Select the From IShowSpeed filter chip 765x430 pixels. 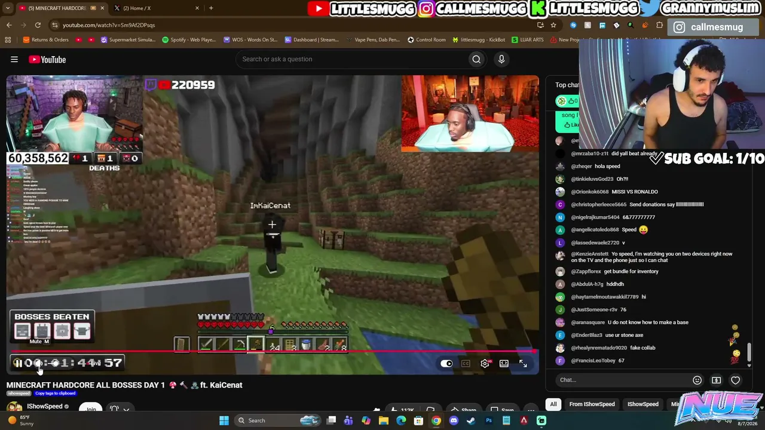click(x=592, y=404)
